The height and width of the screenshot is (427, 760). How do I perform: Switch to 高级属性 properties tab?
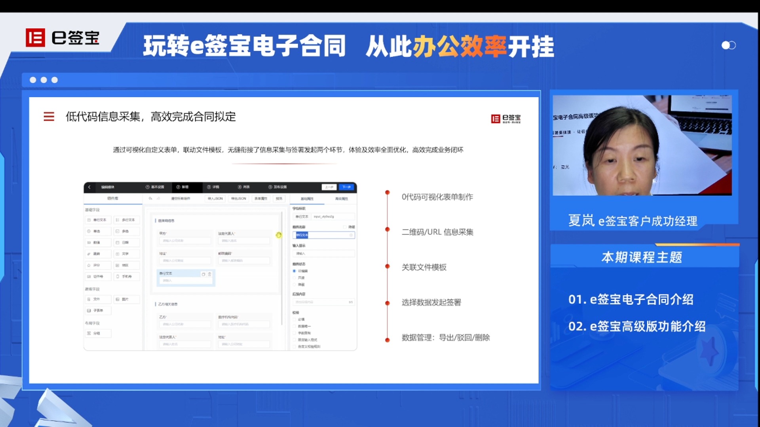pos(342,198)
